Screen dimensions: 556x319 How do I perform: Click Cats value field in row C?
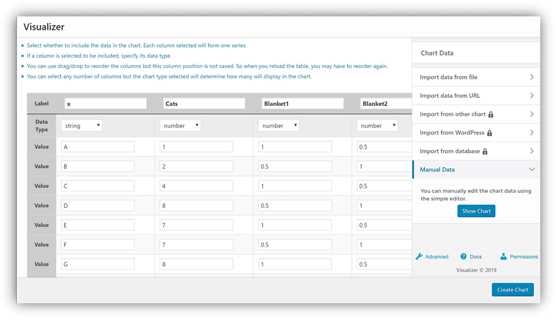click(x=196, y=186)
